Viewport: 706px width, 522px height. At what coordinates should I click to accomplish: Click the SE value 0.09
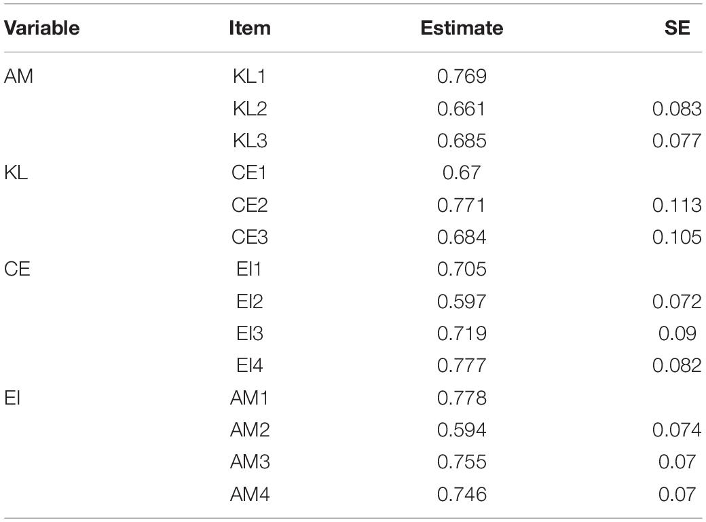pos(677,333)
